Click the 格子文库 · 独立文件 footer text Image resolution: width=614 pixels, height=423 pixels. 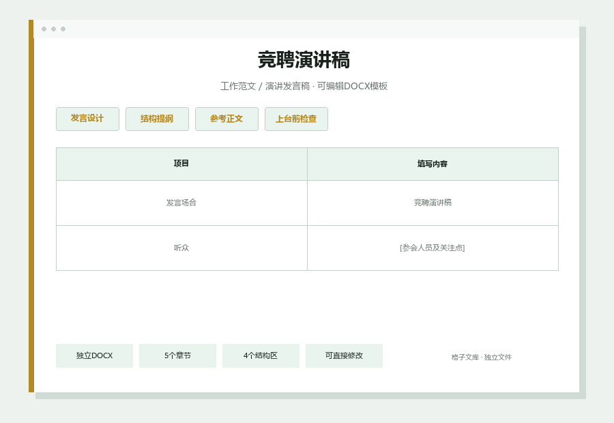(x=481, y=358)
